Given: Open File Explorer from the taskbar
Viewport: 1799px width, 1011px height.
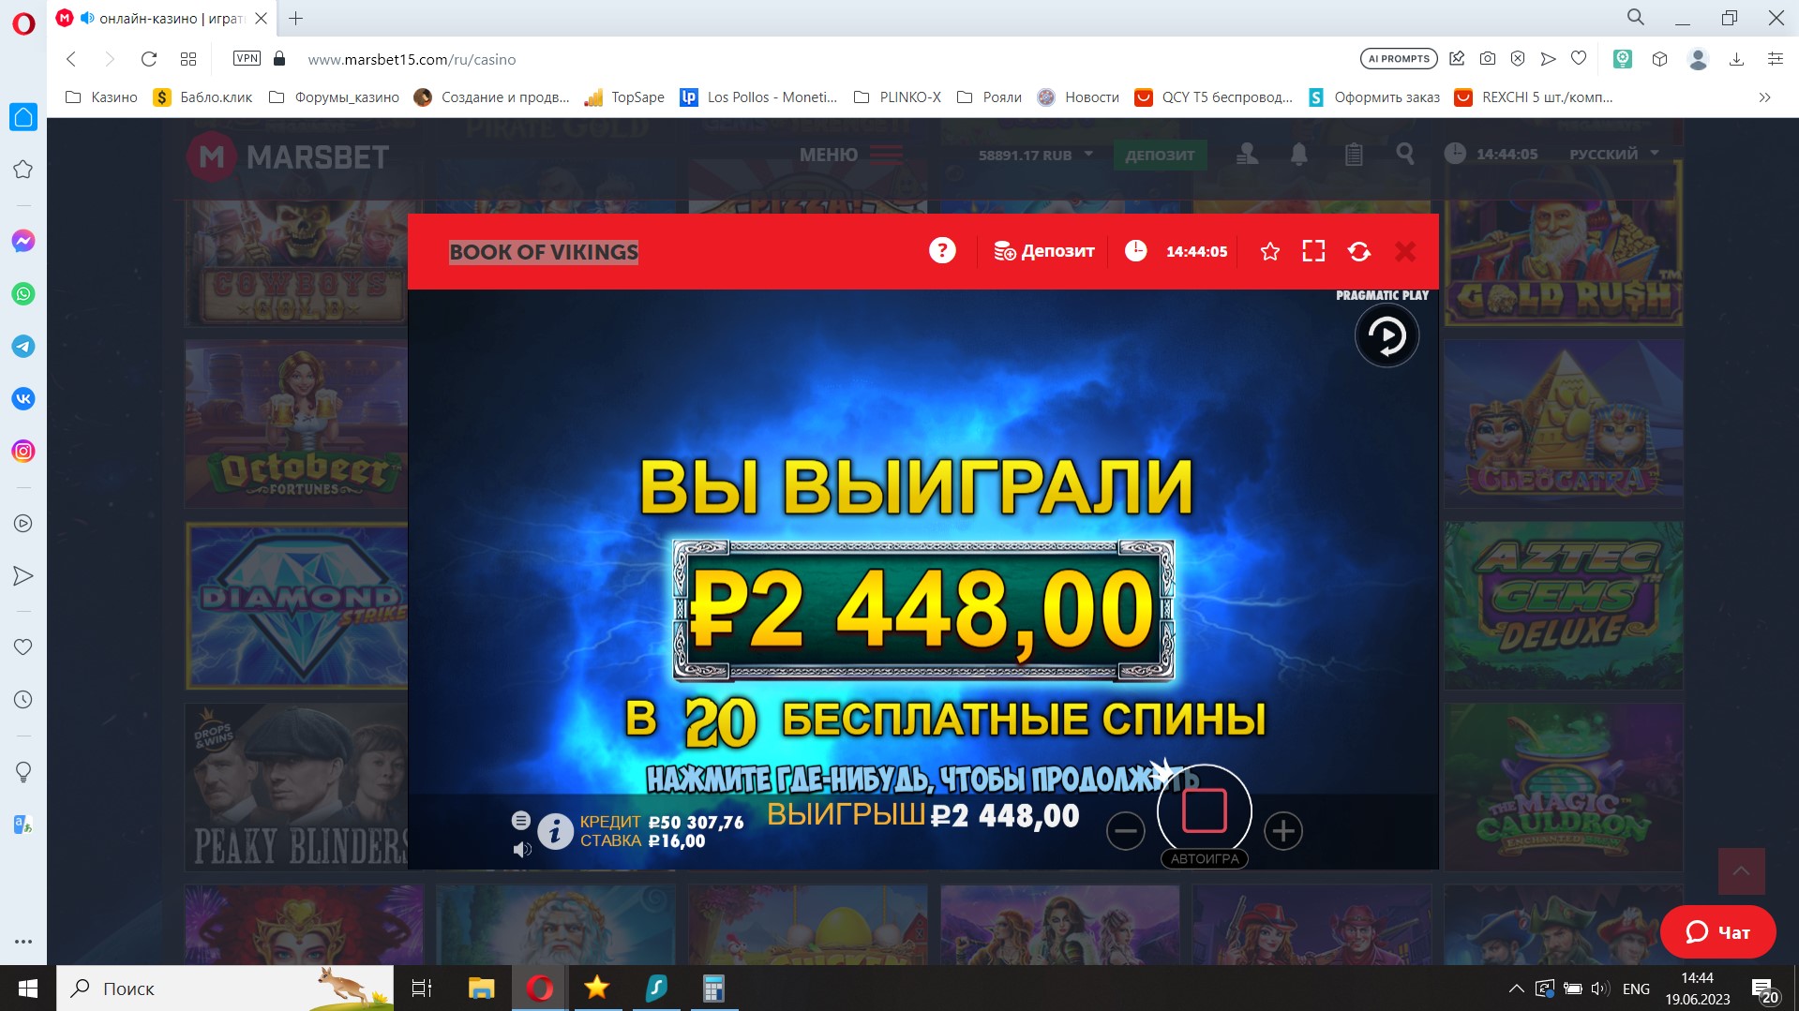Looking at the screenshot, I should click(x=481, y=989).
